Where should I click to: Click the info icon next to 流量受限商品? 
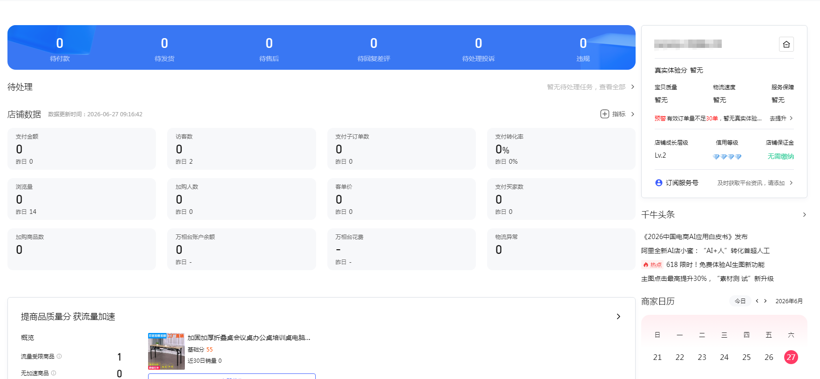click(59, 356)
